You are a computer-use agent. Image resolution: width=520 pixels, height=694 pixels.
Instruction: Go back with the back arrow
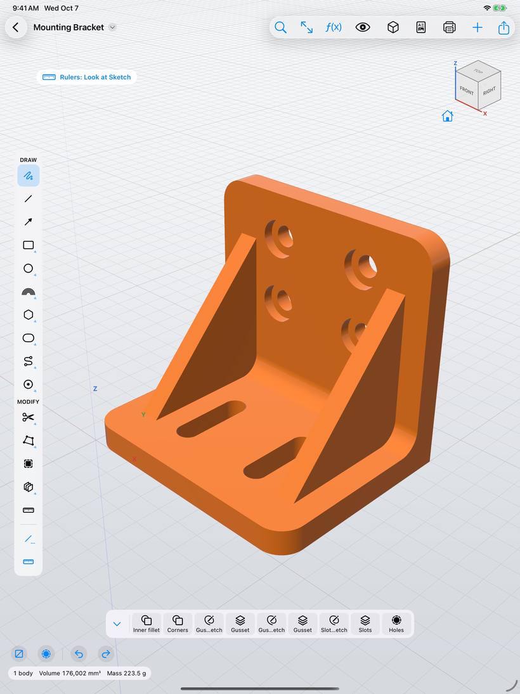click(x=16, y=27)
